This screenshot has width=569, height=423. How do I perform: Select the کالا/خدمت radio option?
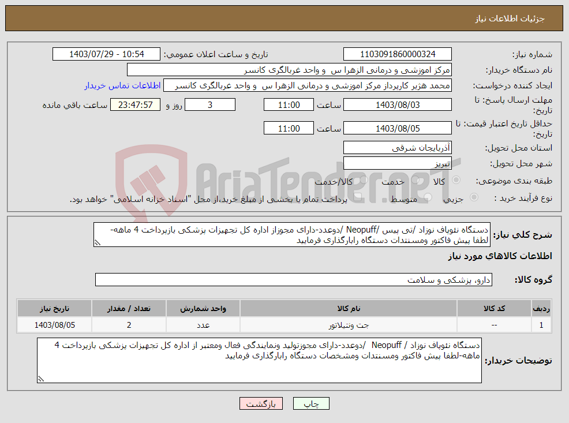(x=364, y=180)
